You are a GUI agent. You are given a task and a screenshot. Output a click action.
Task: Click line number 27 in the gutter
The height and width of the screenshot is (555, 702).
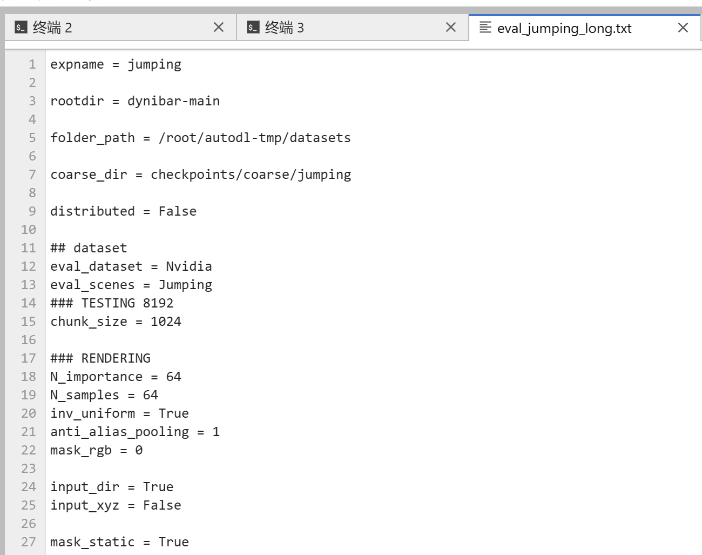[28, 541]
